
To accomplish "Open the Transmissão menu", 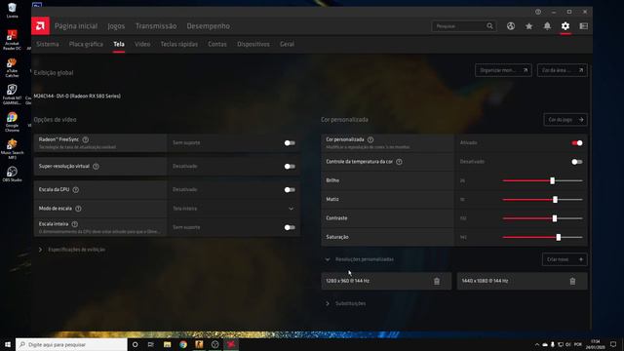I will point(156,26).
